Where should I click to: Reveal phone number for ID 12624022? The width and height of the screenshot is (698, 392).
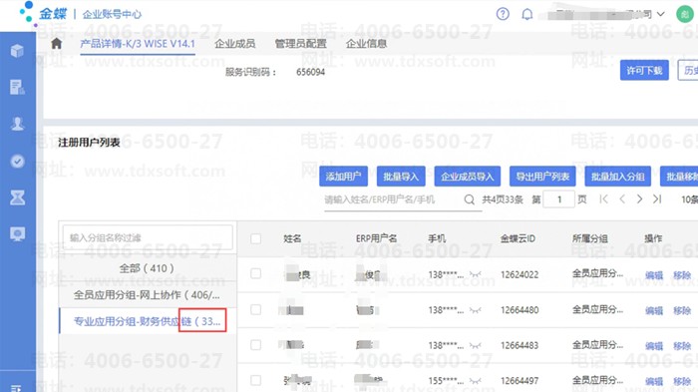pos(475,275)
